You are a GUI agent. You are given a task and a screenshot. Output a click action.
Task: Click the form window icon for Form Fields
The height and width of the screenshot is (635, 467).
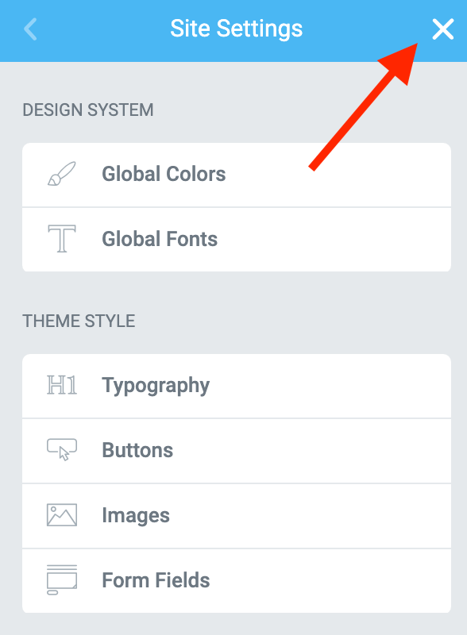tap(62, 580)
